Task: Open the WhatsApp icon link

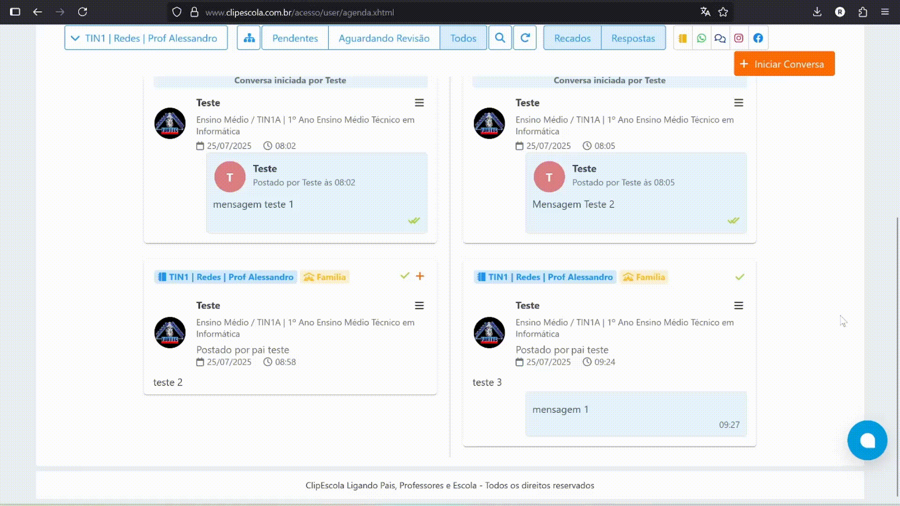Action: pyautogui.click(x=701, y=38)
